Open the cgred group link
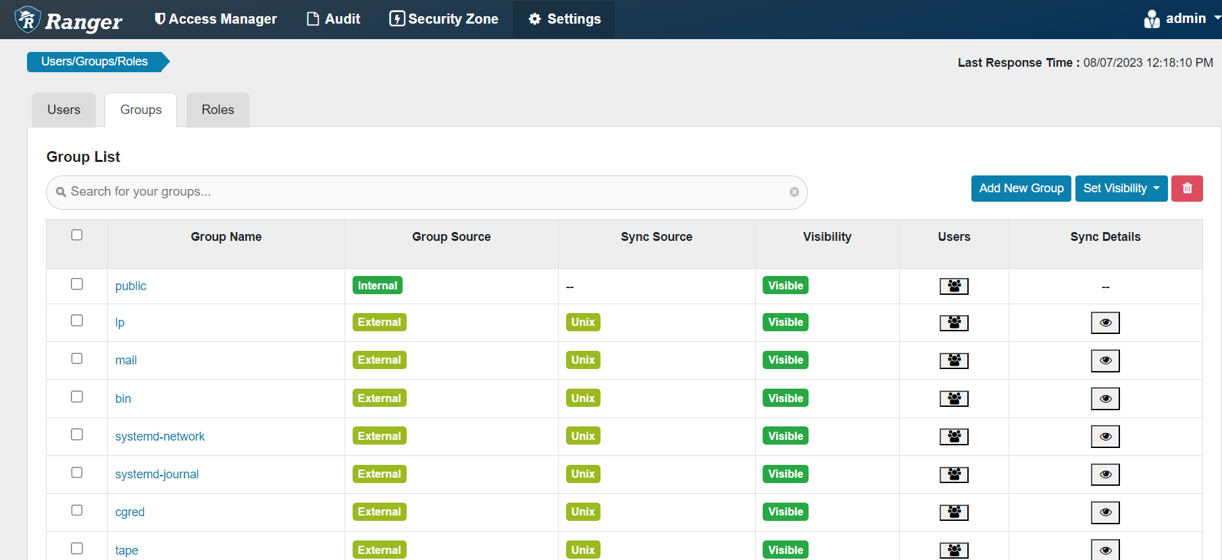The height and width of the screenshot is (560, 1222). click(x=130, y=512)
